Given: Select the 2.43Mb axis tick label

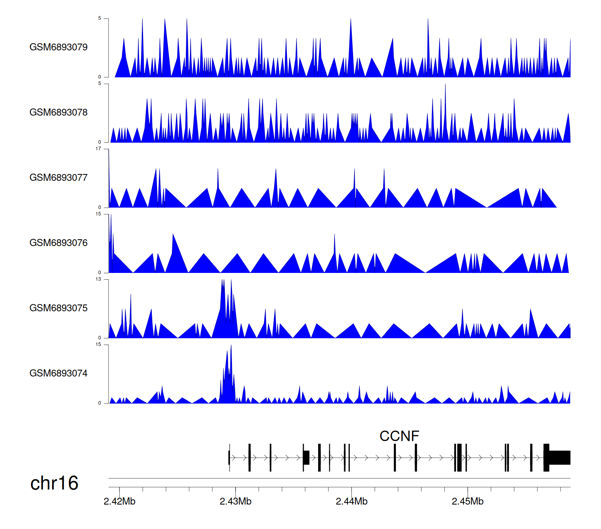Looking at the screenshot, I should coord(236,502).
